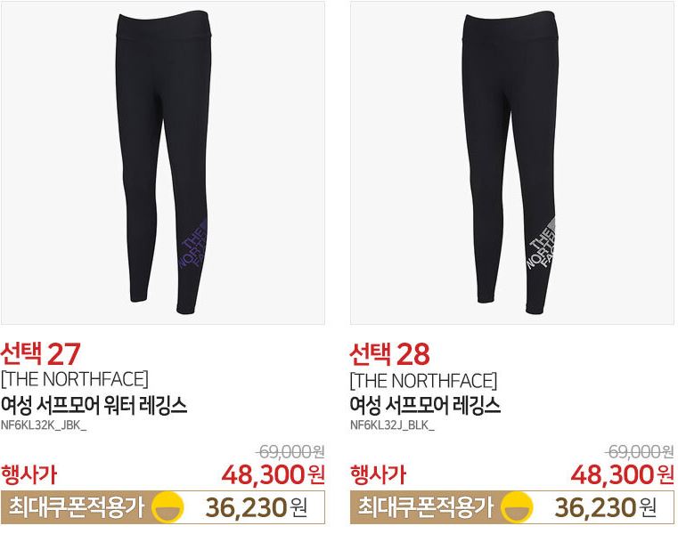Click the 최대쿠폰적용가 label under item 28
678x534 pixels.
pos(425,507)
